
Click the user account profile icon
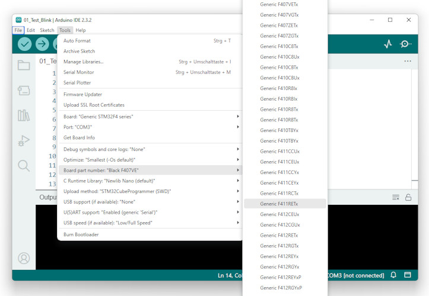(24, 258)
